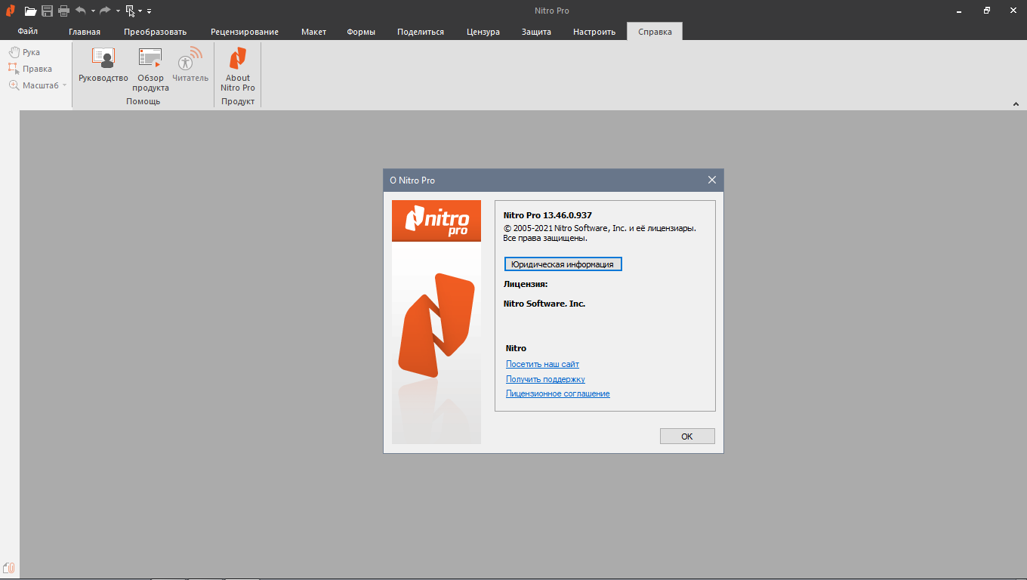Click the Undo arrow icon
Viewport: 1027px width, 580px height.
pyautogui.click(x=81, y=11)
